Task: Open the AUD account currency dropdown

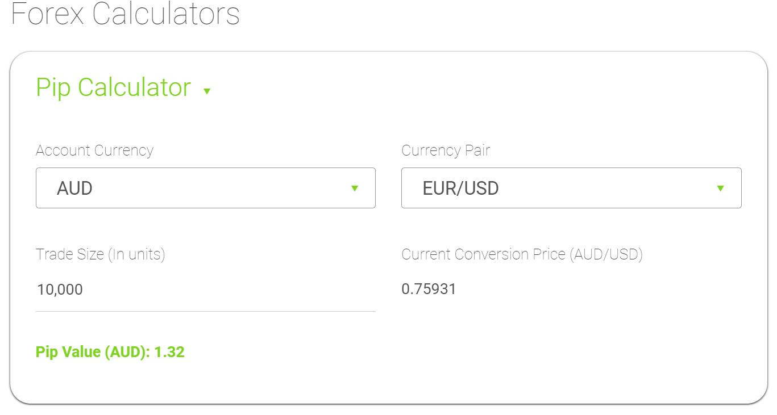Action: pyautogui.click(x=205, y=188)
